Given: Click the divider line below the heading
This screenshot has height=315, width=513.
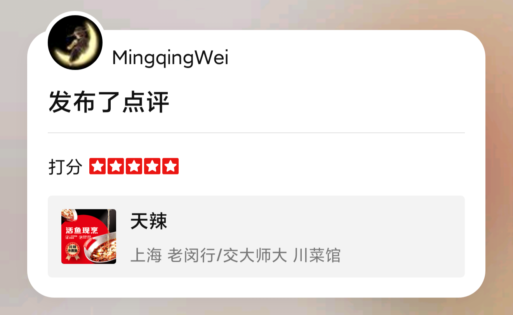Looking at the screenshot, I should point(256,133).
